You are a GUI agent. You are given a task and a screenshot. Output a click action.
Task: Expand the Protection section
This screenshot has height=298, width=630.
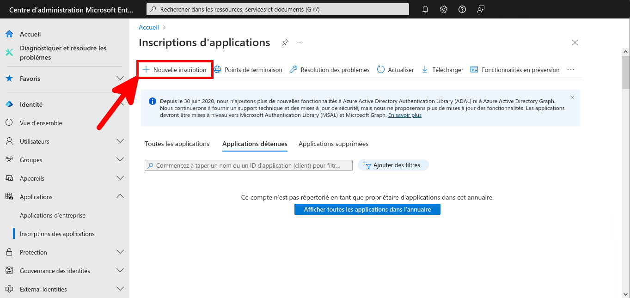point(32,252)
